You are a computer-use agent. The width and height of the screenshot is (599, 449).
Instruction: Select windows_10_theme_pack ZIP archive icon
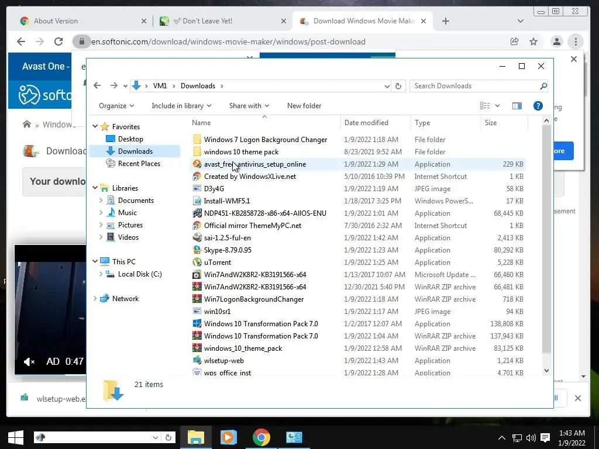coord(197,348)
